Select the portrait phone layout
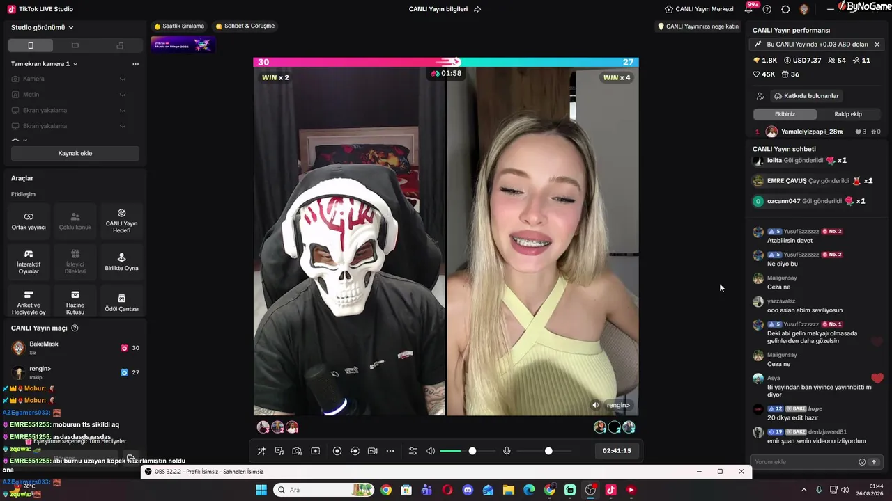Screen dimensions: 892x501 coord(30,45)
